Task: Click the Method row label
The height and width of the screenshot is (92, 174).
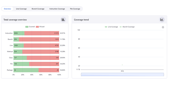Action: point(10,52)
